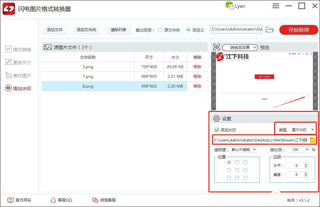Select the 格式转换 format conversion sidebar icon

pos(8,49)
